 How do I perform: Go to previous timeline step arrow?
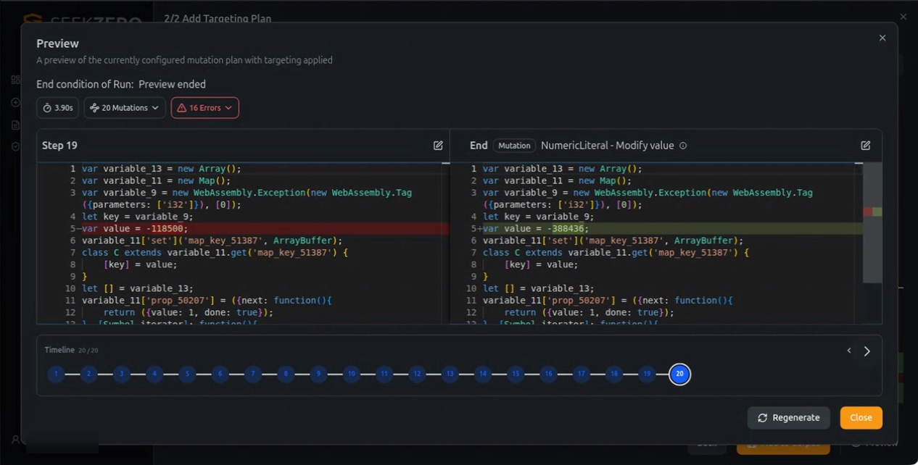pyautogui.click(x=849, y=351)
